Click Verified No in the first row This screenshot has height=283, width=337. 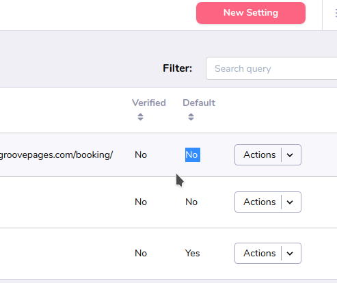tap(141, 155)
